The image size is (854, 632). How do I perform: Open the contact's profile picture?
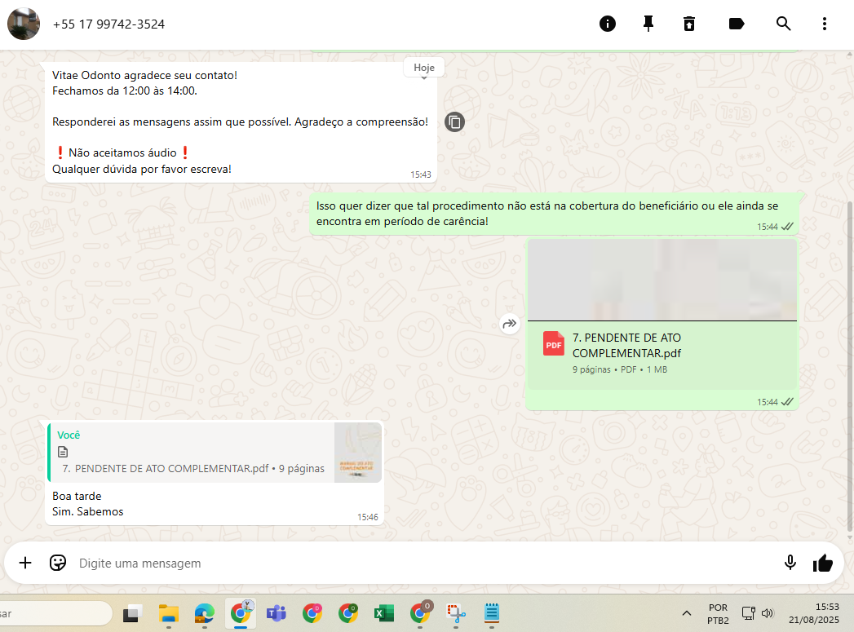[24, 24]
